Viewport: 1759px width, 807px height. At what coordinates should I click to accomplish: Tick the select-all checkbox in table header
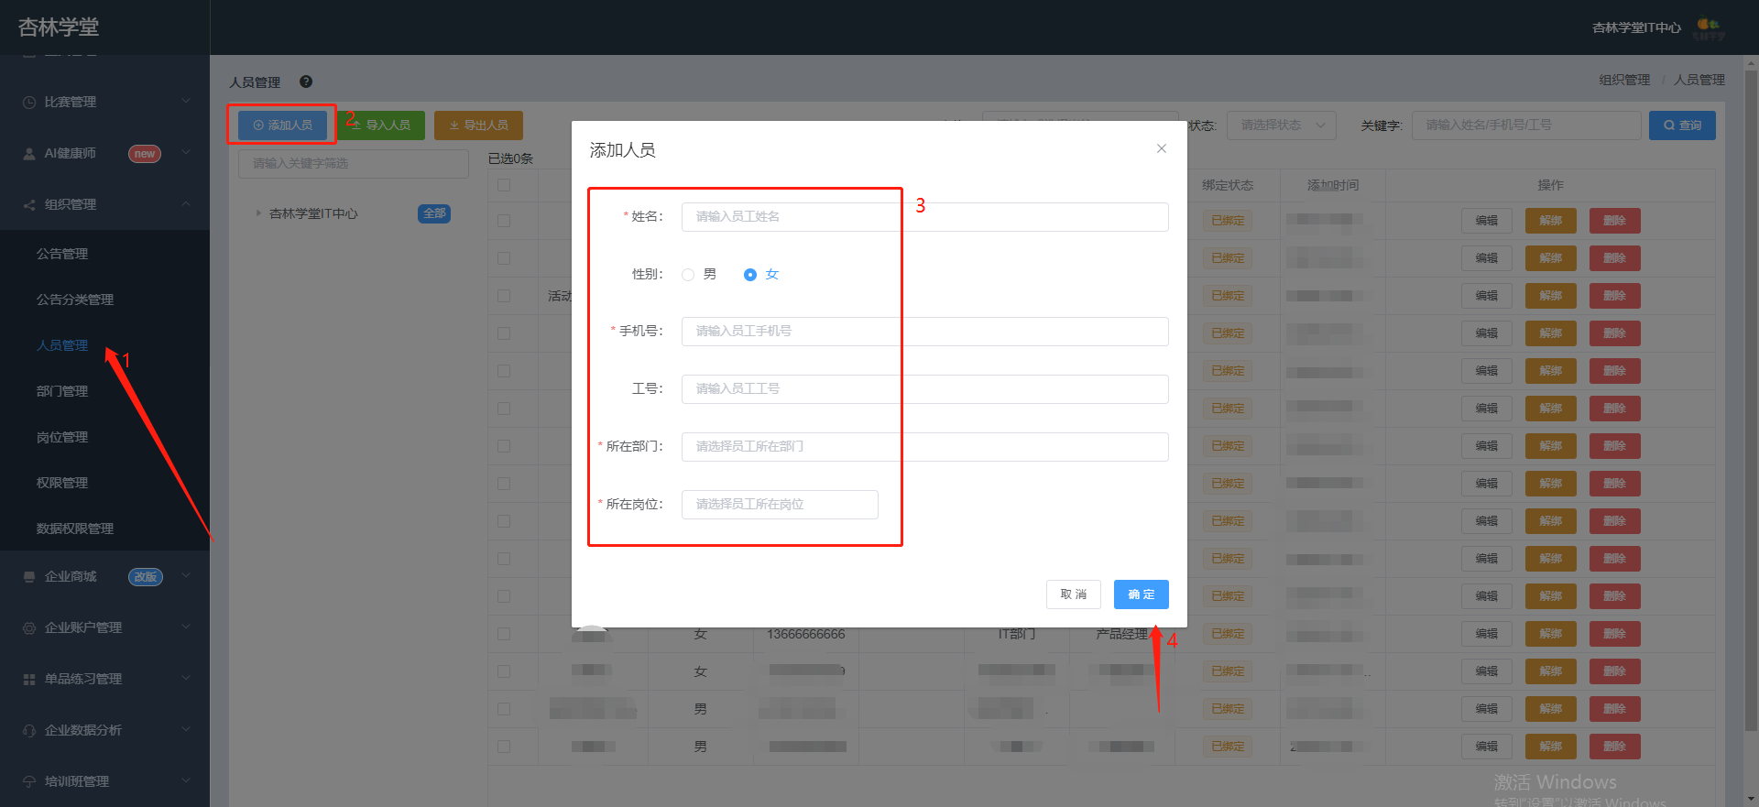(504, 185)
